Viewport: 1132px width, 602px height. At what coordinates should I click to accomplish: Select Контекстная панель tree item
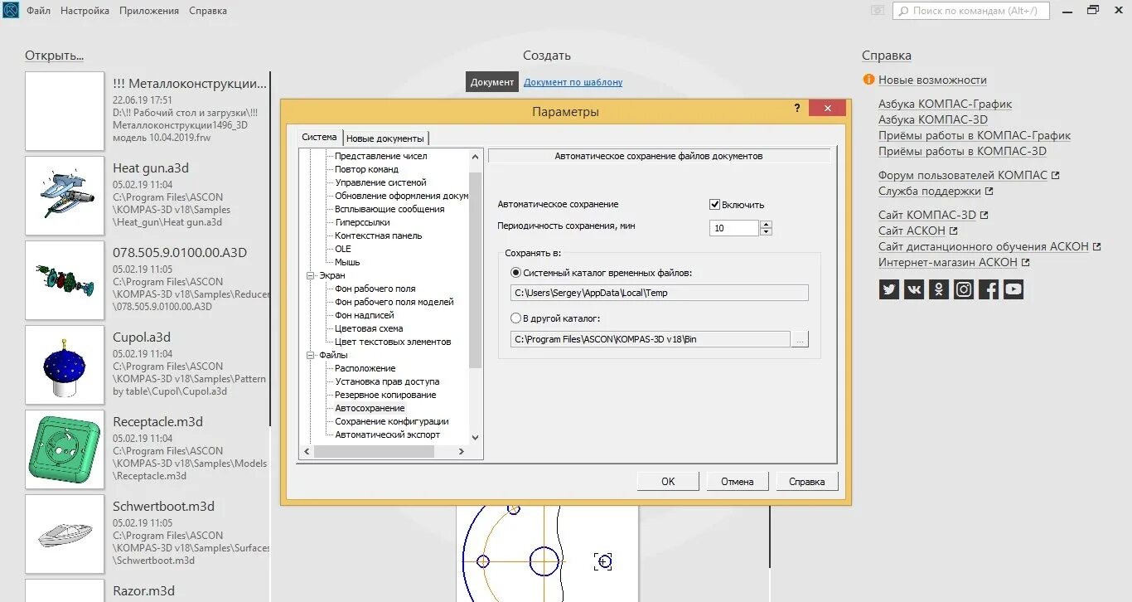379,235
